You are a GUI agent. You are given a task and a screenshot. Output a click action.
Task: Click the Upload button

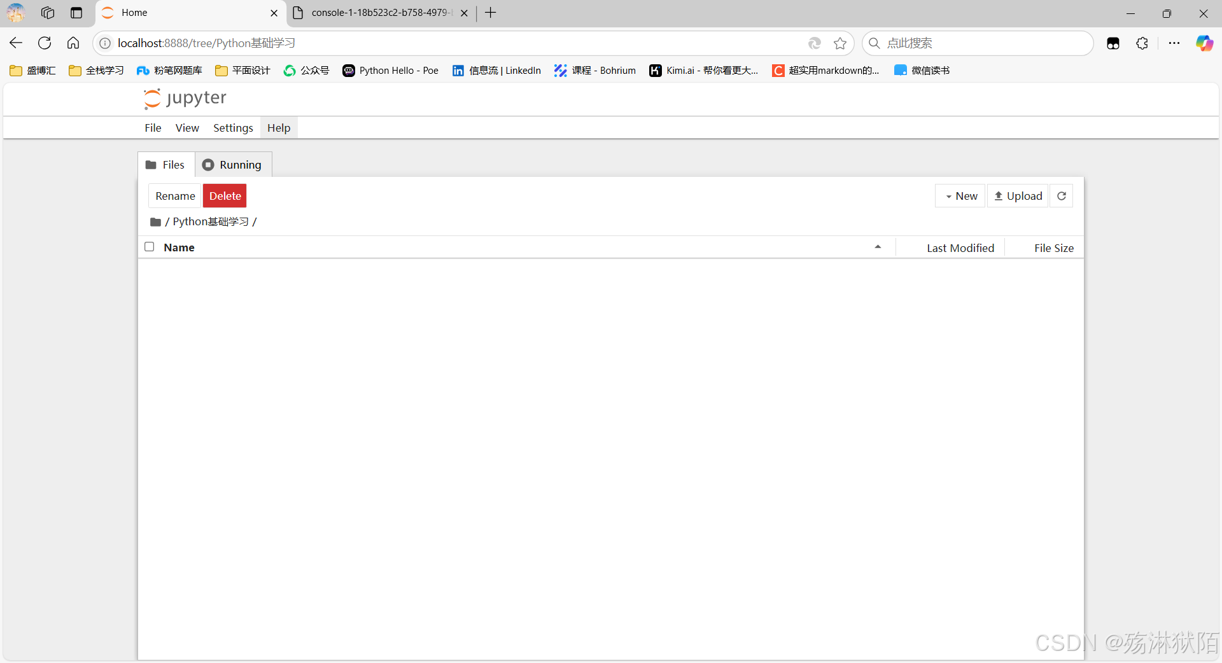pyautogui.click(x=1018, y=196)
